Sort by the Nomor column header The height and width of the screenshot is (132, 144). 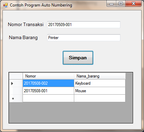[48, 76]
